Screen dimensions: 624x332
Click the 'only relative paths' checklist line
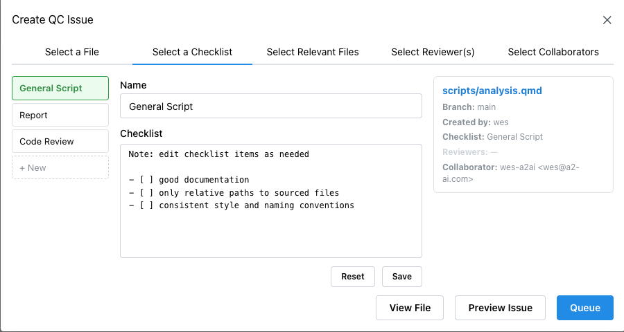(x=234, y=192)
